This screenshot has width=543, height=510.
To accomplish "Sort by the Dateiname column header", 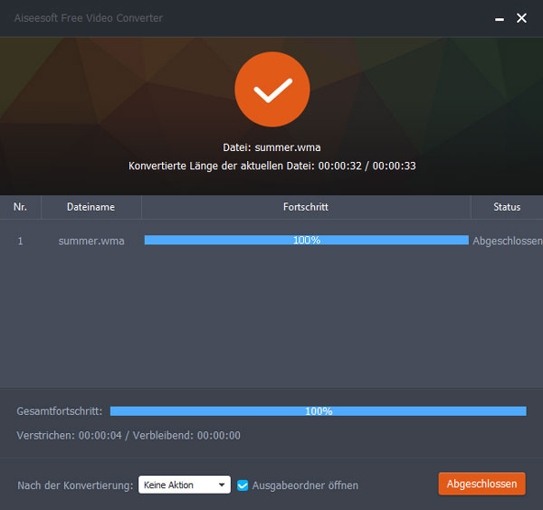I will [90, 207].
